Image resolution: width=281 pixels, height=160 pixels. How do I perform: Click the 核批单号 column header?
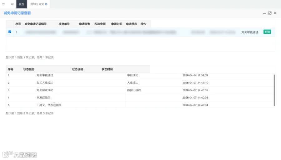(x=64, y=24)
